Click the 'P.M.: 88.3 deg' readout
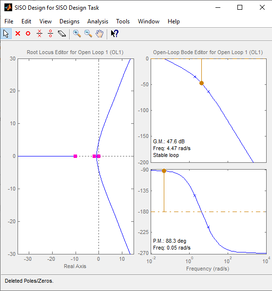 pyautogui.click(x=170, y=241)
